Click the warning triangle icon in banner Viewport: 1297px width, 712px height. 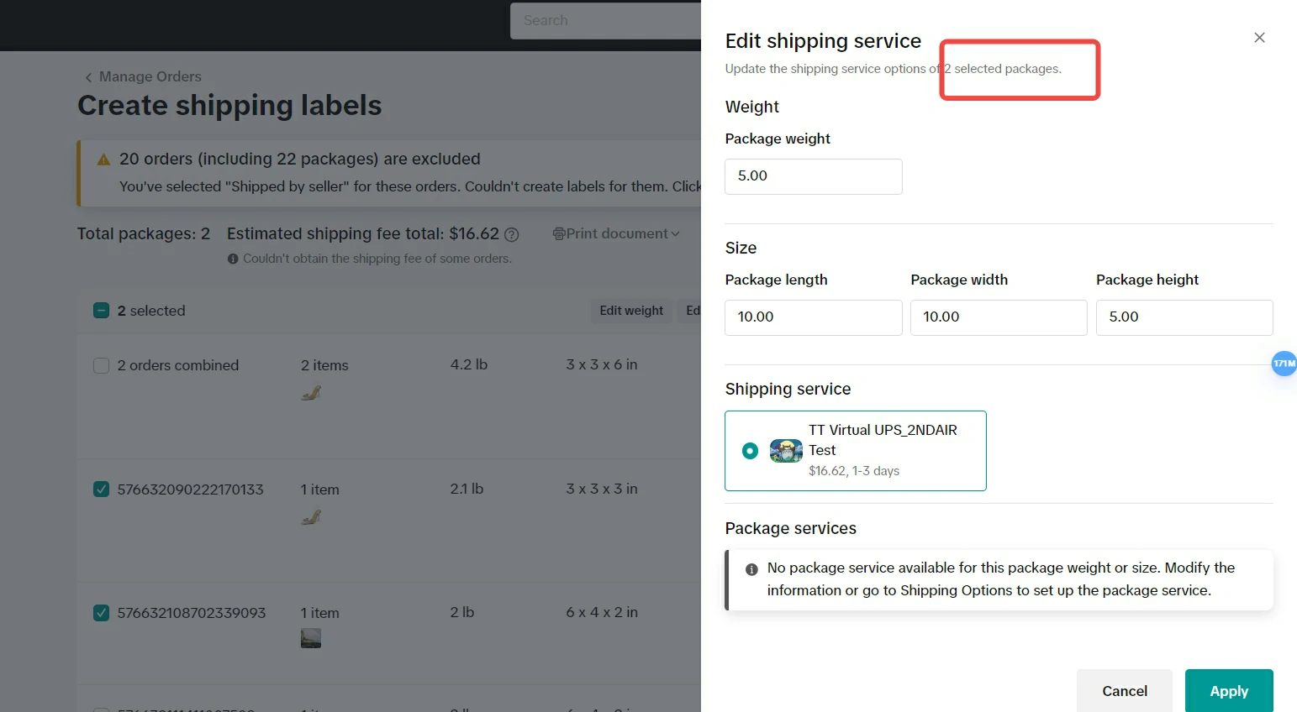click(x=104, y=160)
